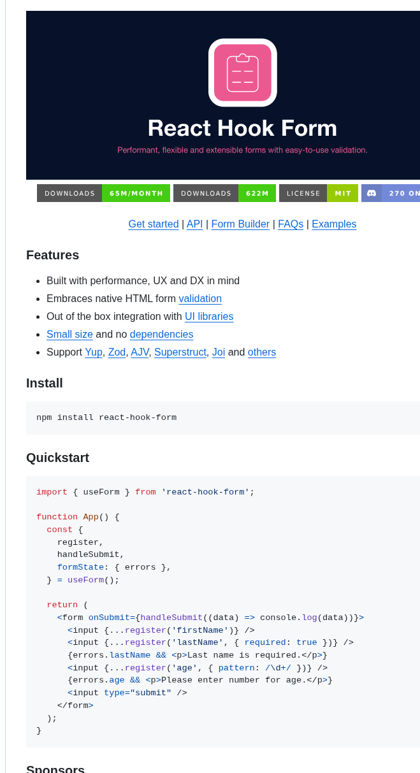Click the Features heading
The height and width of the screenshot is (773, 420).
(x=53, y=255)
